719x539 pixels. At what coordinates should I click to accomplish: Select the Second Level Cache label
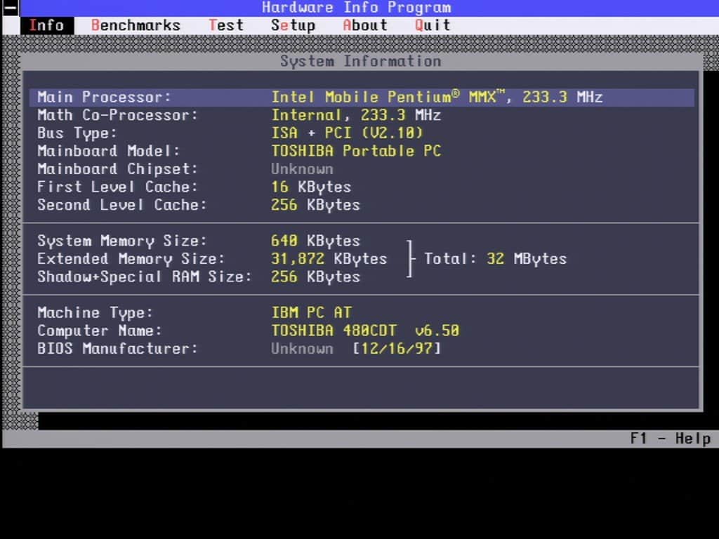(x=122, y=205)
